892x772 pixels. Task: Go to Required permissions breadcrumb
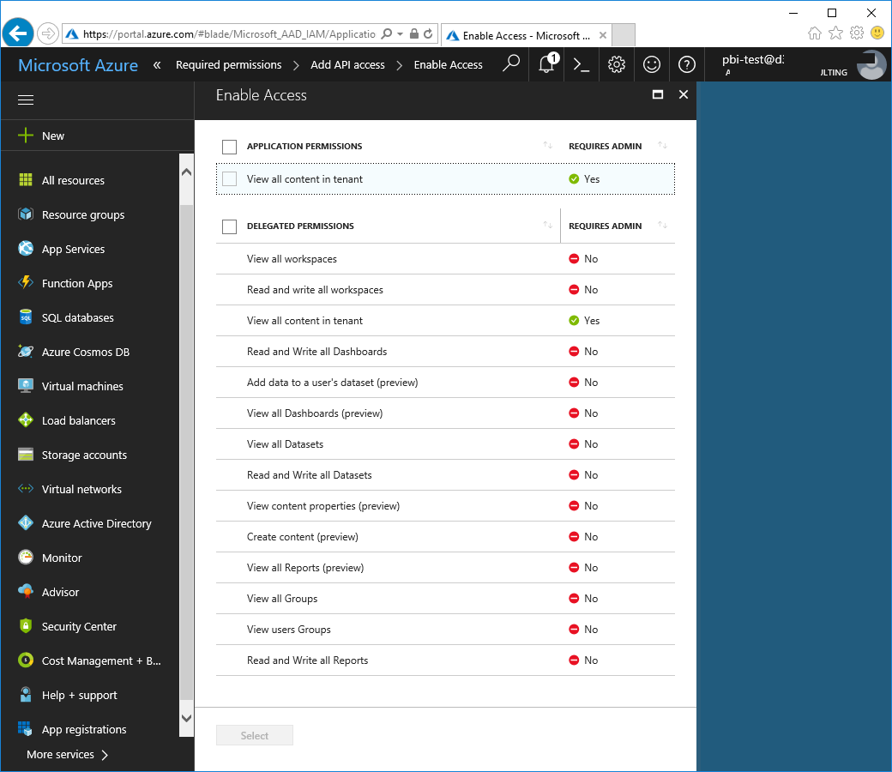pos(229,65)
